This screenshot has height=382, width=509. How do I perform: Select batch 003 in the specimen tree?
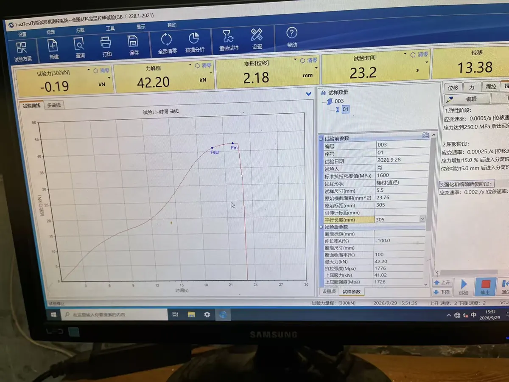(339, 101)
